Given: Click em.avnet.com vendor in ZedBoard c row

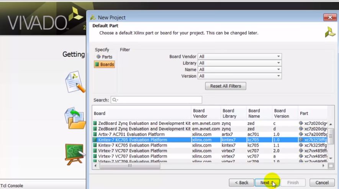Looking at the screenshot, I should coord(206,123).
